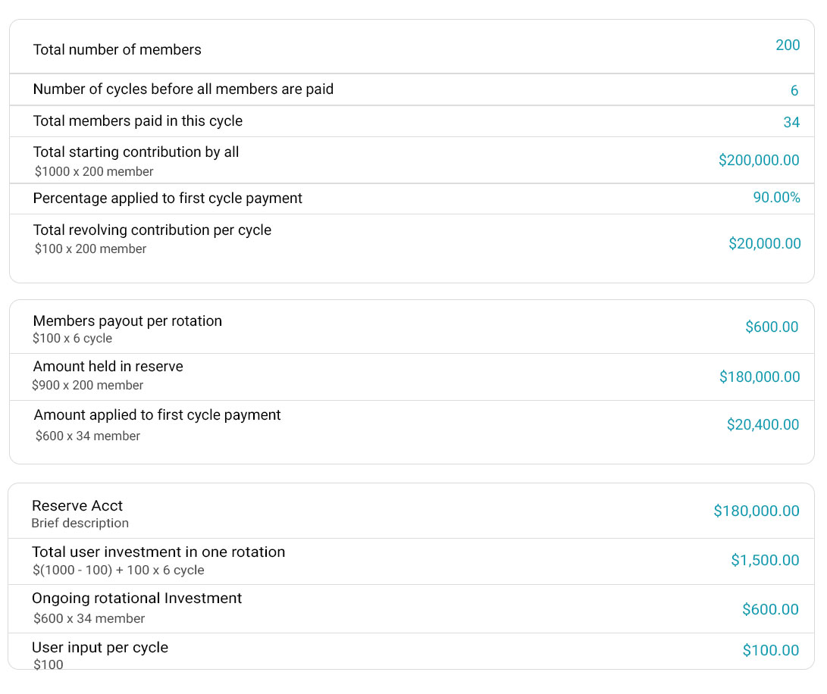The width and height of the screenshot is (827, 694).
Task: Select the 90.00% percentage value
Action: click(x=776, y=198)
